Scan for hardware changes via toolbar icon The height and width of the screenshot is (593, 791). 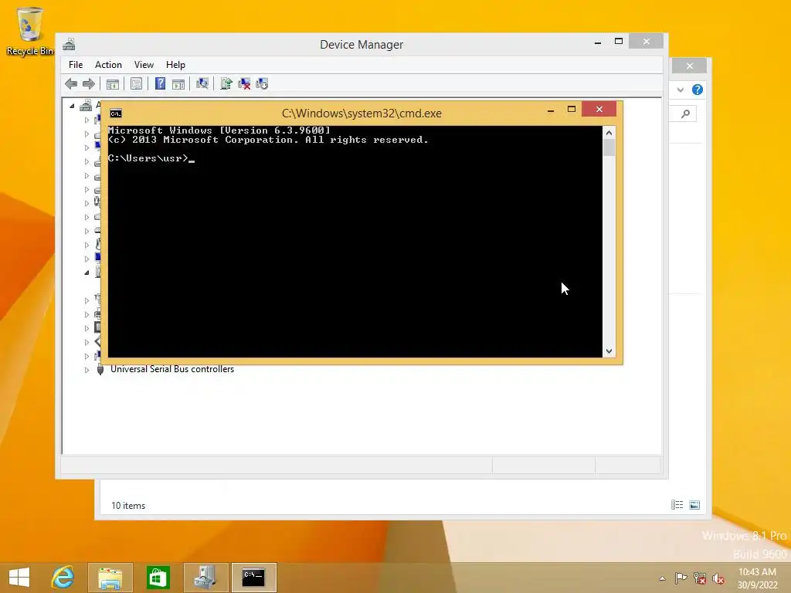pyautogui.click(x=202, y=83)
